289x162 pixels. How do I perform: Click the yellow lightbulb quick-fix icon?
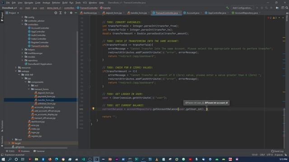coord(93,109)
